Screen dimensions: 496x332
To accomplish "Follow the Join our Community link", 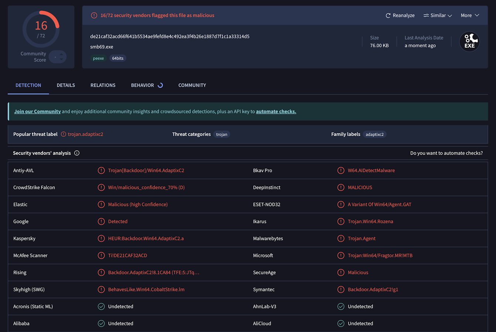I will pyautogui.click(x=37, y=111).
